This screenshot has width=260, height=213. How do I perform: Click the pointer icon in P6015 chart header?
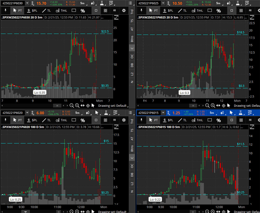231,113
